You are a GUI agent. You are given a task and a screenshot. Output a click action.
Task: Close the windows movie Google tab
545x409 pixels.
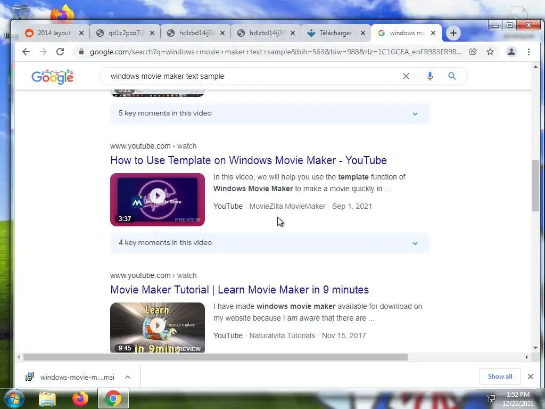433,33
